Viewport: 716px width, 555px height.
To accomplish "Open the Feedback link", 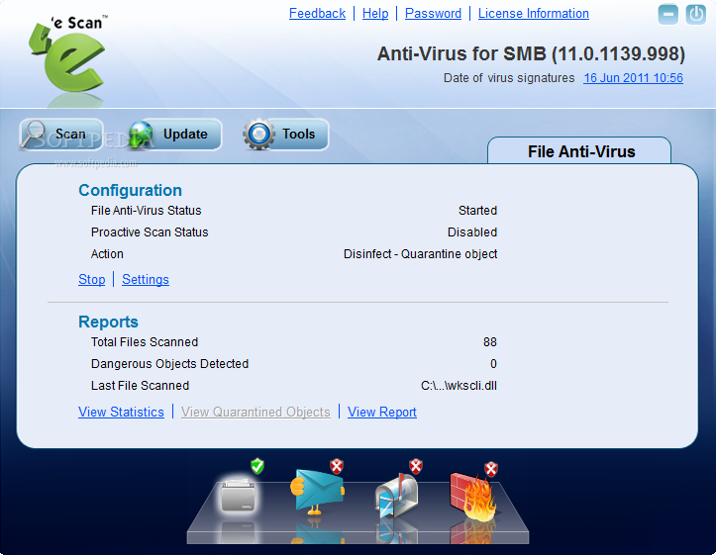I will point(317,13).
